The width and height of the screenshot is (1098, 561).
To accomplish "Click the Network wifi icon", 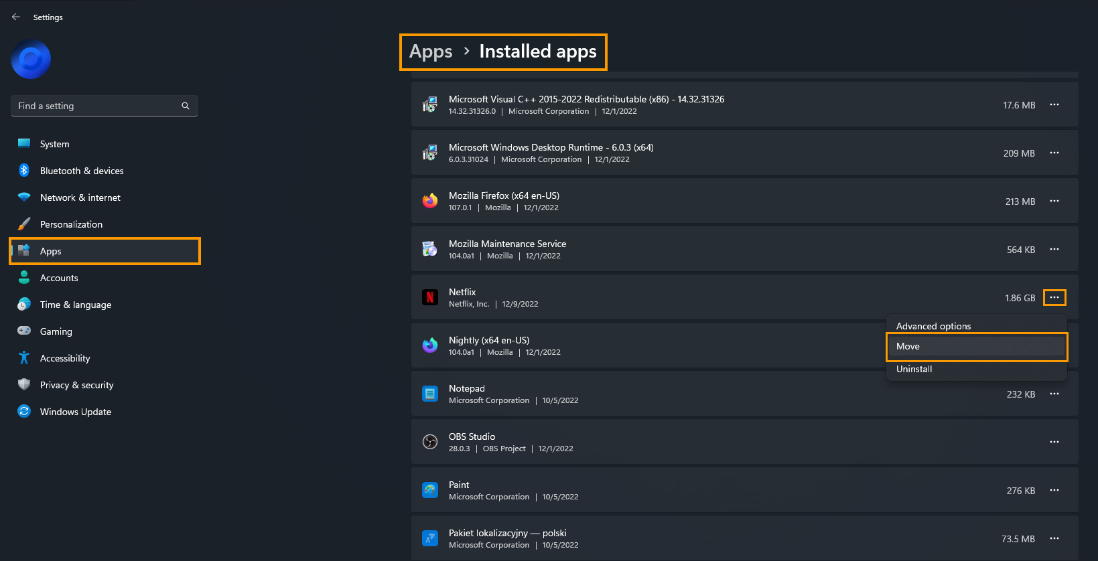I will (x=24, y=197).
